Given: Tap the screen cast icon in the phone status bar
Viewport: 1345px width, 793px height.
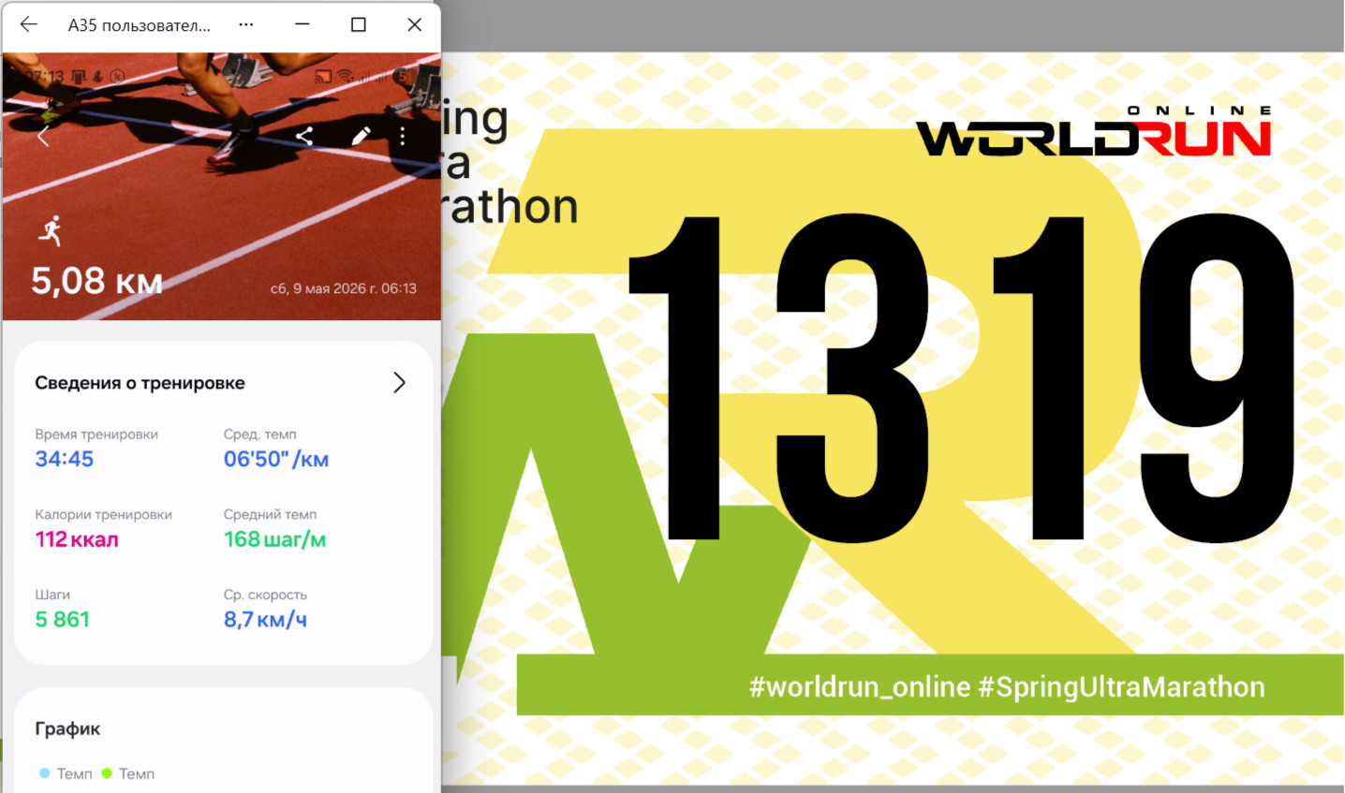Looking at the screenshot, I should [x=323, y=77].
